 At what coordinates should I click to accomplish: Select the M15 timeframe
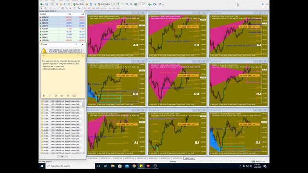(x=93, y=8)
